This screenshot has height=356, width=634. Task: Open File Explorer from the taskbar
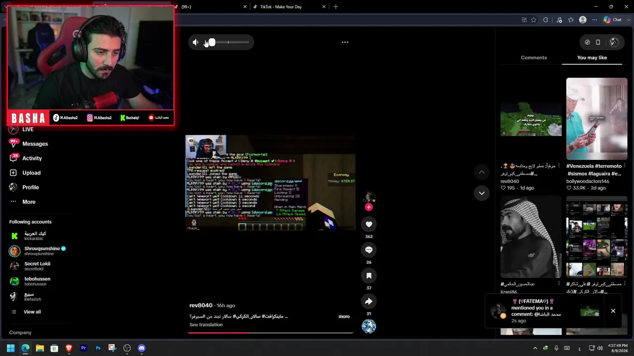[x=40, y=349]
